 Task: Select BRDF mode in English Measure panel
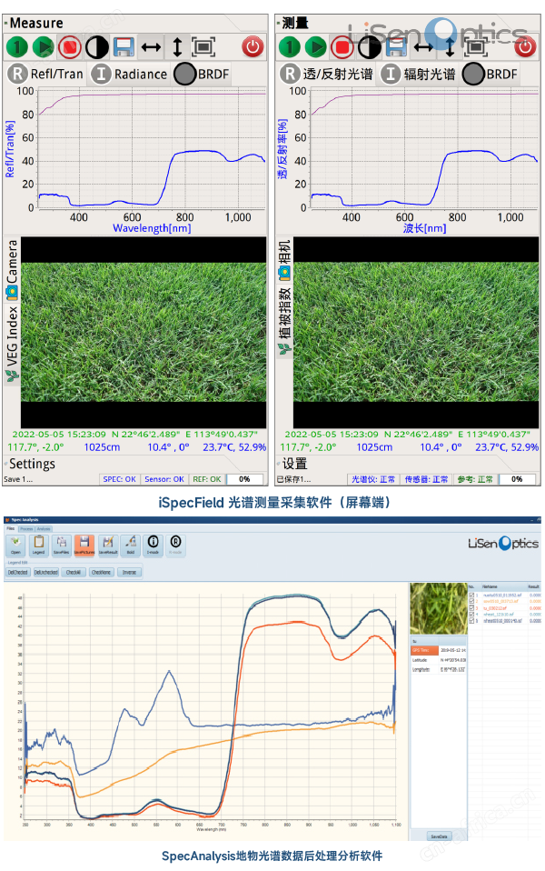[202, 74]
